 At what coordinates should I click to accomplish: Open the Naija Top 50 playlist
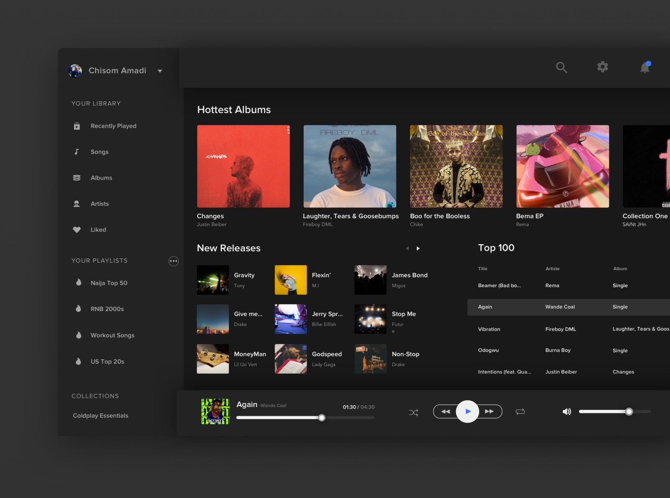tap(109, 283)
